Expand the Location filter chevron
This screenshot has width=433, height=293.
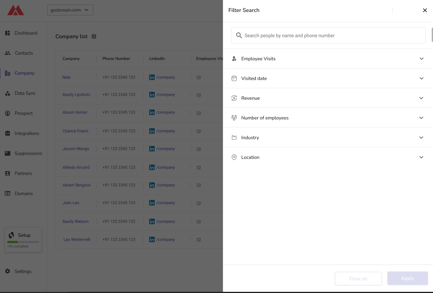click(x=421, y=157)
